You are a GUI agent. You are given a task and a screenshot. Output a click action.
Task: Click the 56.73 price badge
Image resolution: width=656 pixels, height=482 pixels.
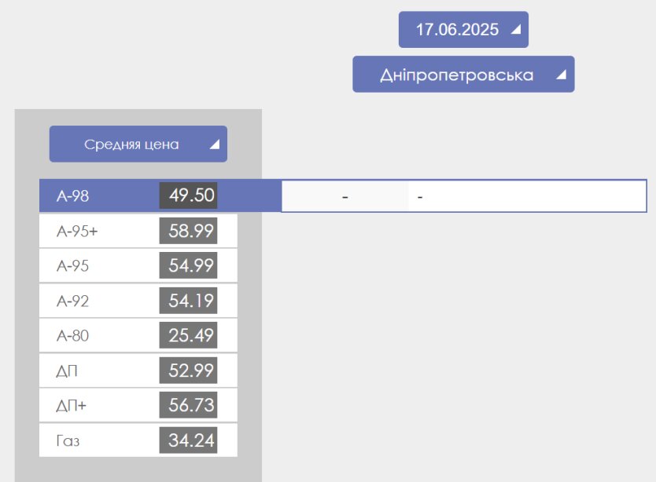coord(188,405)
